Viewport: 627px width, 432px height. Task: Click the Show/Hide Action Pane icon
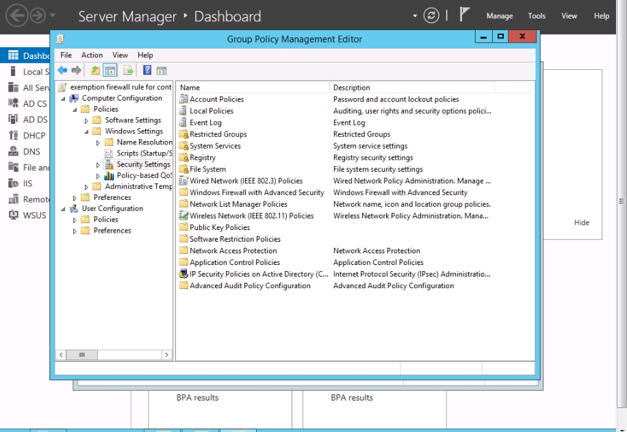pyautogui.click(x=162, y=71)
